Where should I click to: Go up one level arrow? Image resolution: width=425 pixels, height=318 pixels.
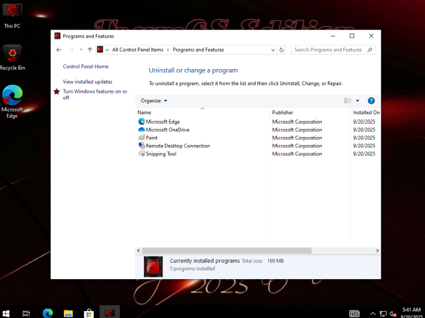point(90,50)
